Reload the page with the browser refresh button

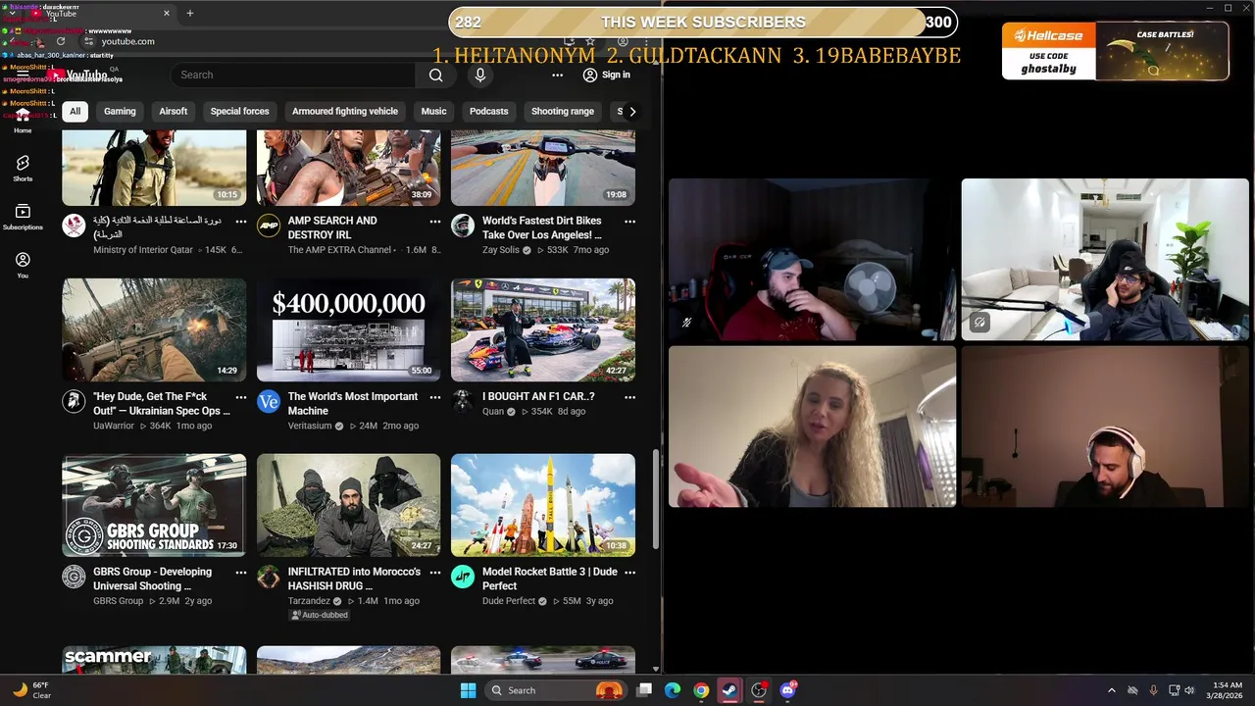[x=61, y=41]
